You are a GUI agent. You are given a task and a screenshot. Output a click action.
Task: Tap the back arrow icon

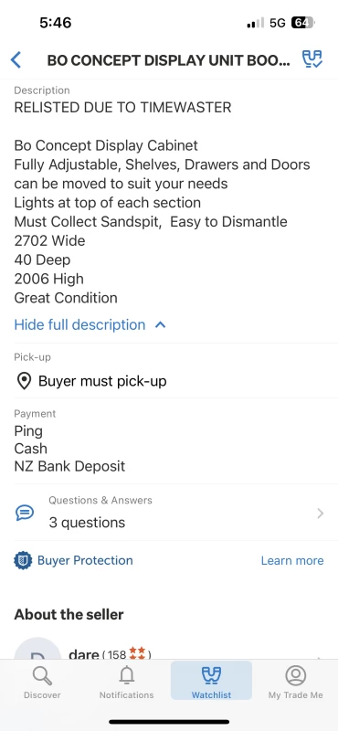point(16,60)
